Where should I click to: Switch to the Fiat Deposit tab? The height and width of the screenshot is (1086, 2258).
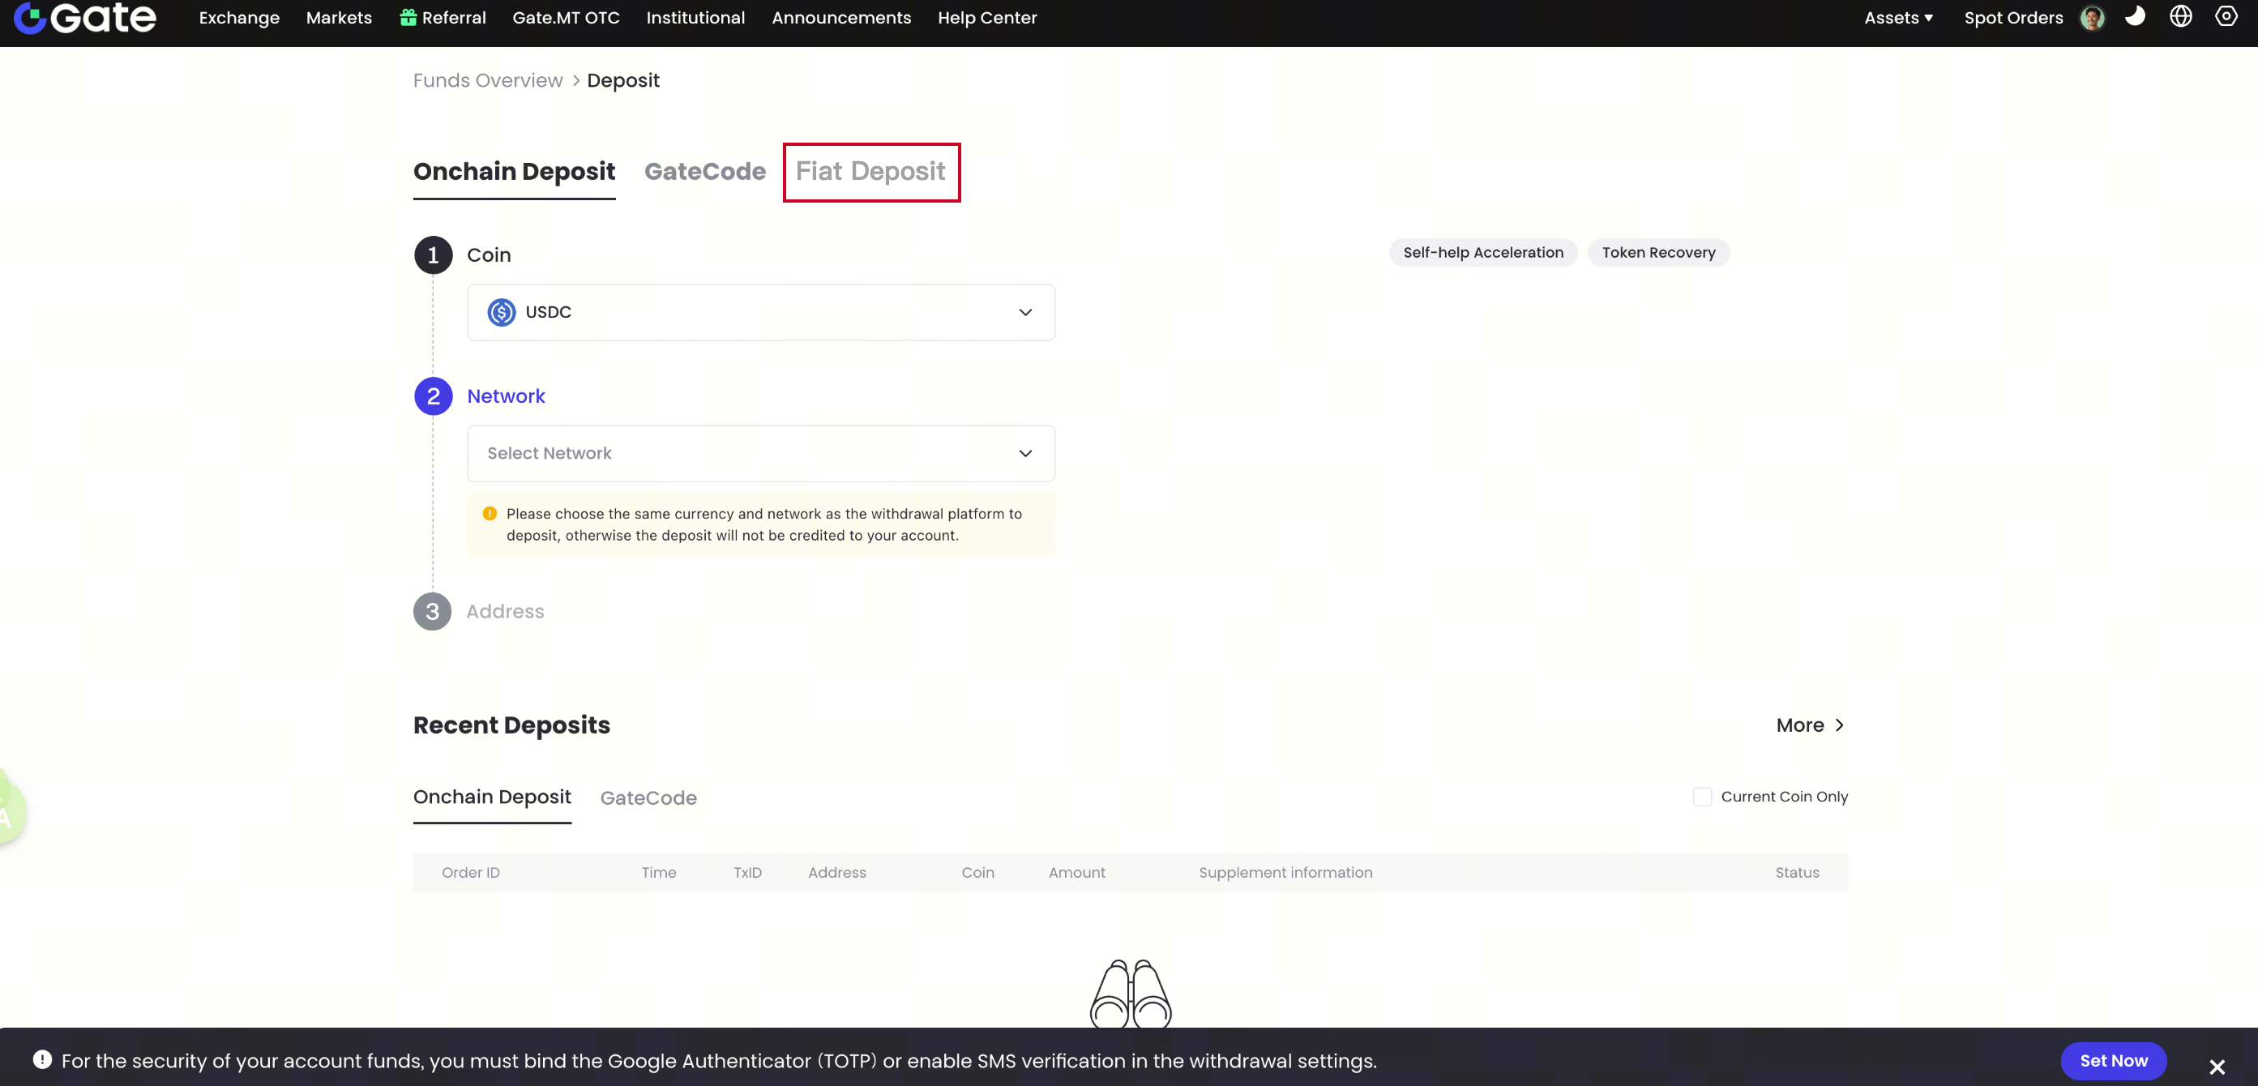870,172
